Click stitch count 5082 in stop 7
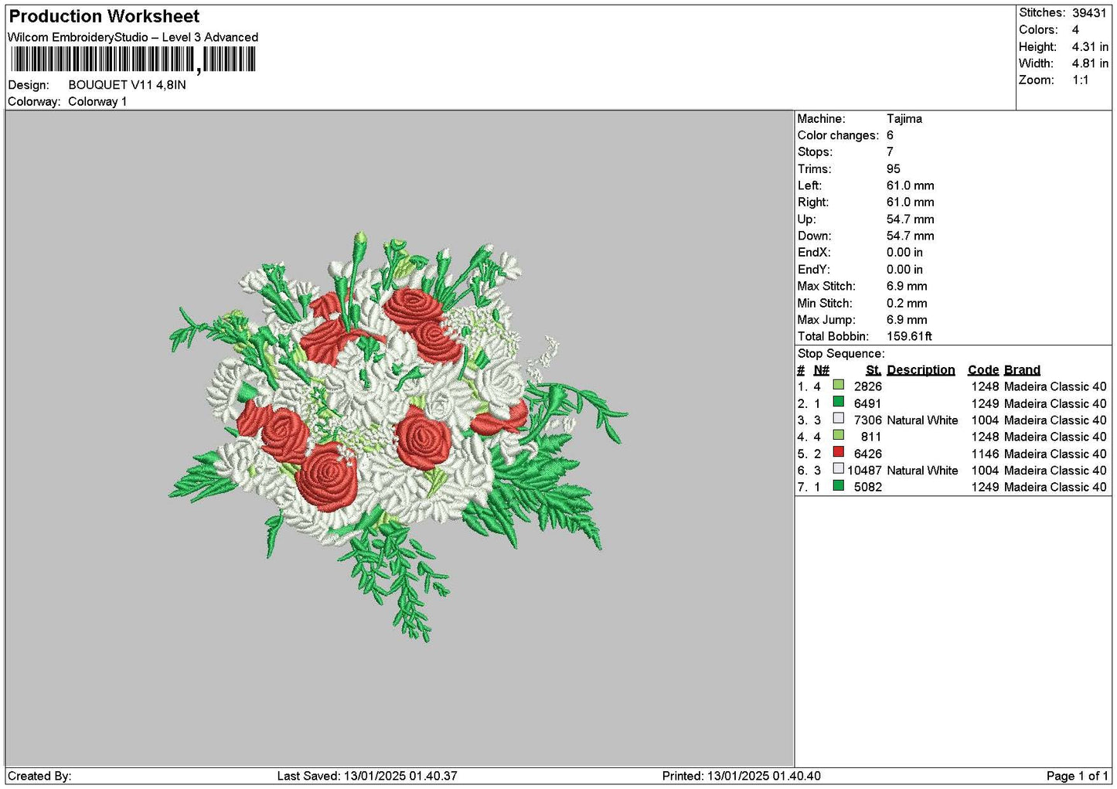 coord(867,488)
